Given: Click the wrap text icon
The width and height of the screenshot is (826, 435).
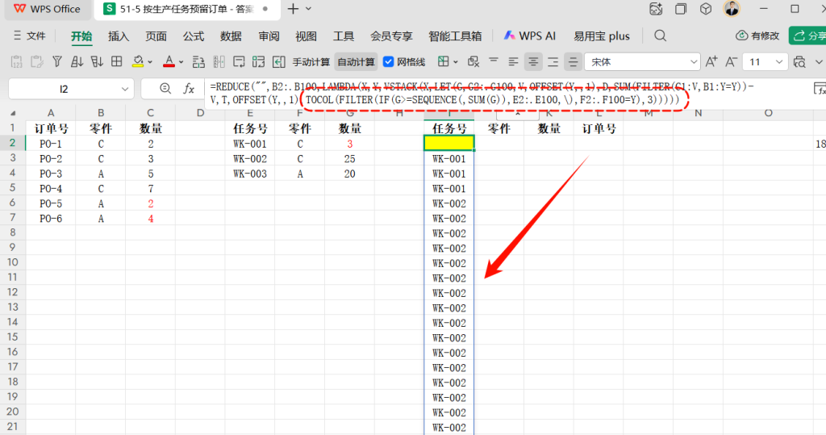Looking at the screenshot, I should [x=239, y=61].
